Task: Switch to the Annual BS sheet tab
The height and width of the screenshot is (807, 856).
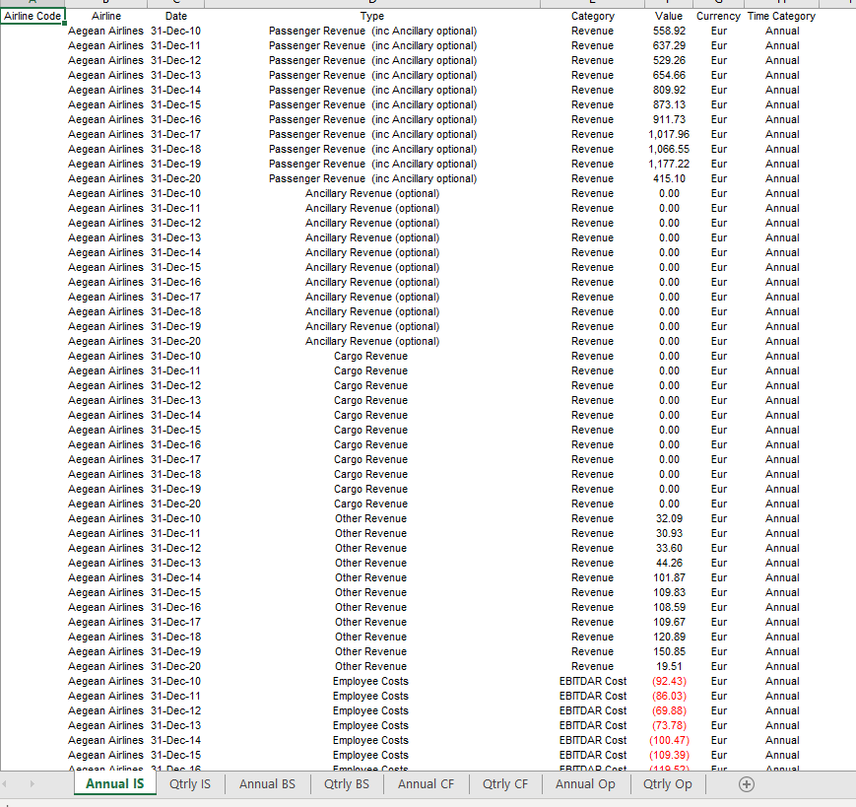Action: click(x=267, y=784)
